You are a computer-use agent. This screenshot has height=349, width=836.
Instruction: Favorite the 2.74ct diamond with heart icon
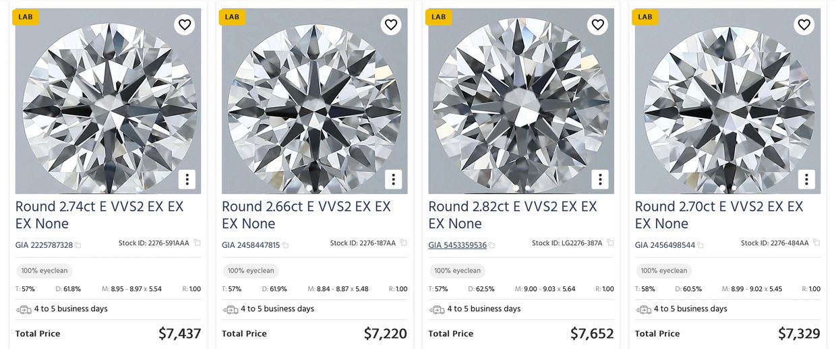point(185,25)
